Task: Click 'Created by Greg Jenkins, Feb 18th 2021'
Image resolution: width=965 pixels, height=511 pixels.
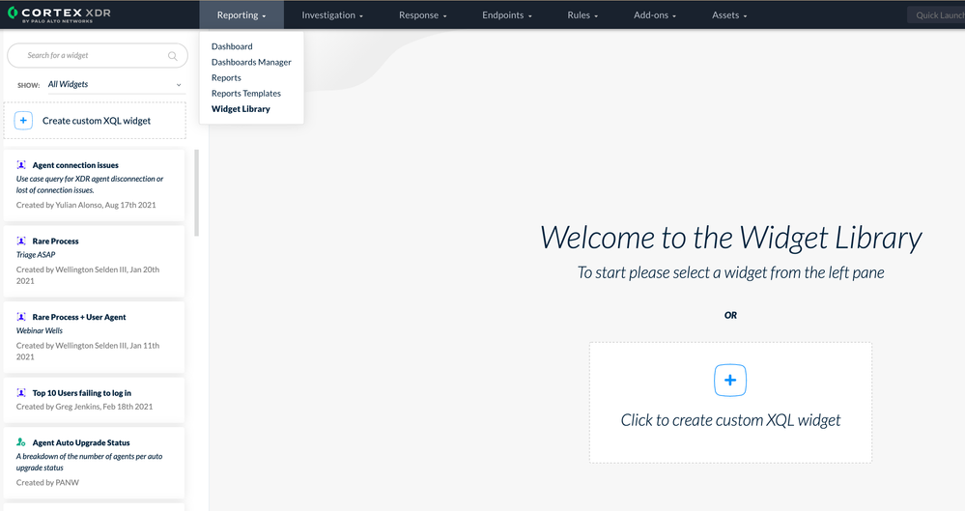Action: 84,407
